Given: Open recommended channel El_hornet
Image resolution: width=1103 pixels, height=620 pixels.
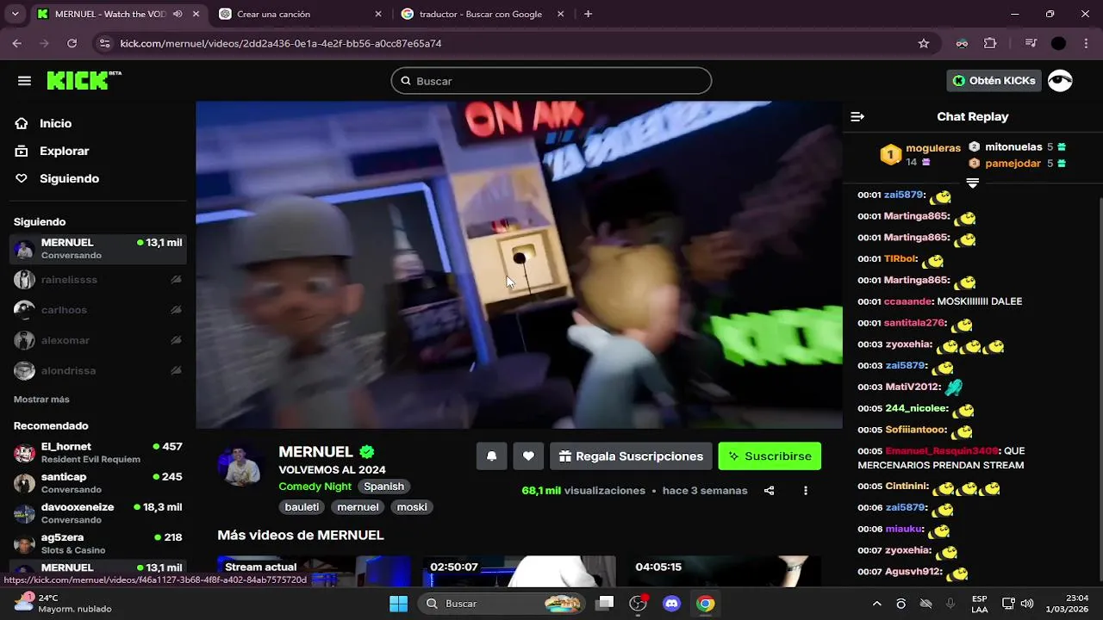Looking at the screenshot, I should click(98, 453).
